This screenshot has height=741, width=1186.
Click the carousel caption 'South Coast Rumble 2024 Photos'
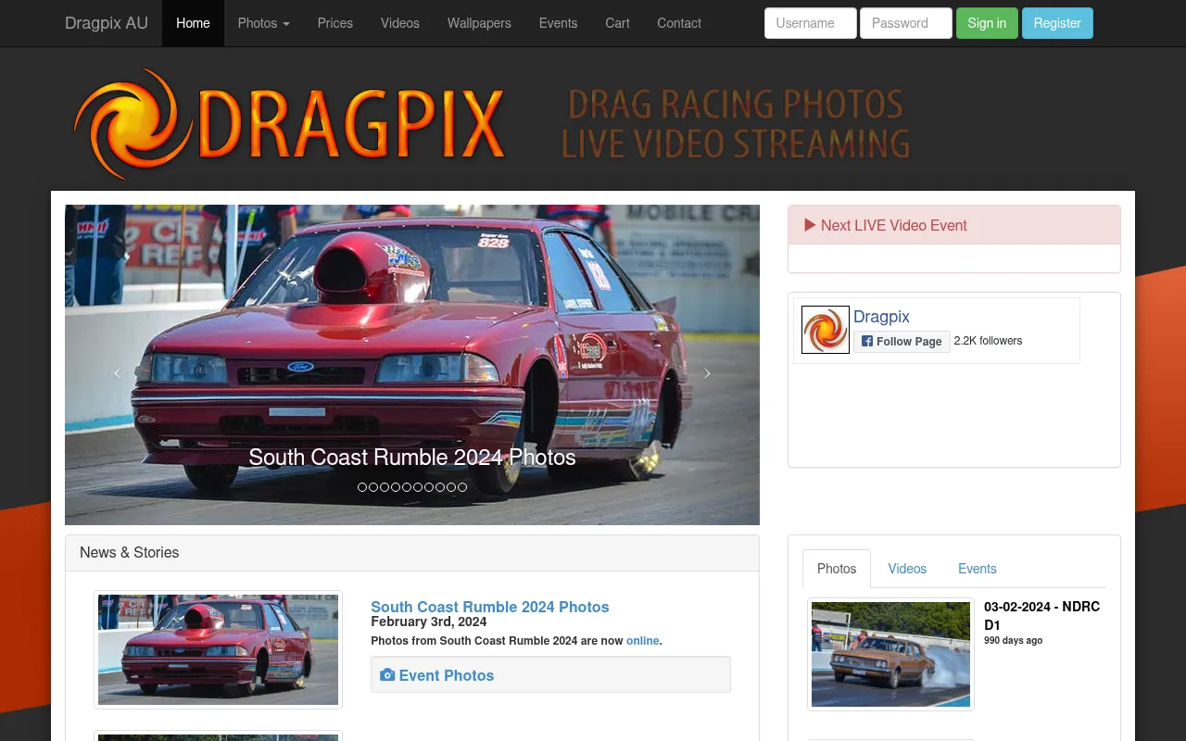[412, 457]
